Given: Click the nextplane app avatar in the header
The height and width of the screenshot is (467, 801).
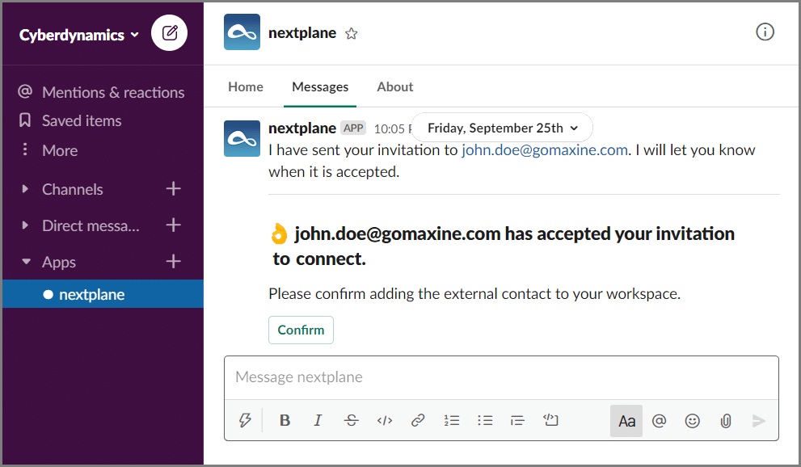Looking at the screenshot, I should [x=242, y=32].
